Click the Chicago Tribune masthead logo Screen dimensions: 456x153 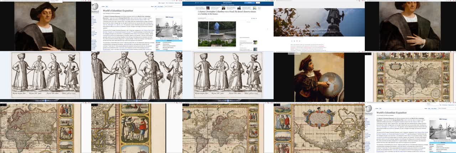pyautogui.click(x=228, y=3)
